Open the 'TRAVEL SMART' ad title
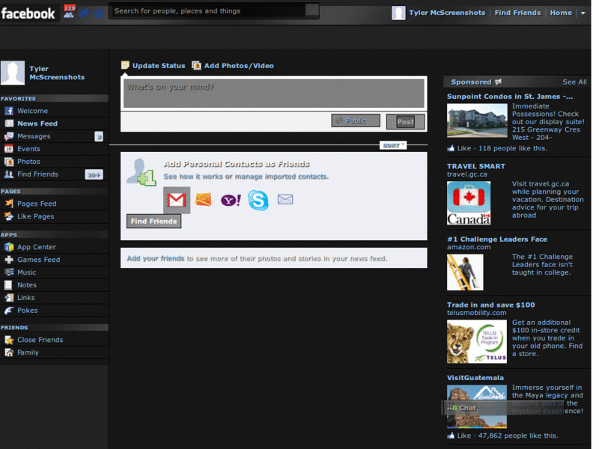 tap(476, 166)
